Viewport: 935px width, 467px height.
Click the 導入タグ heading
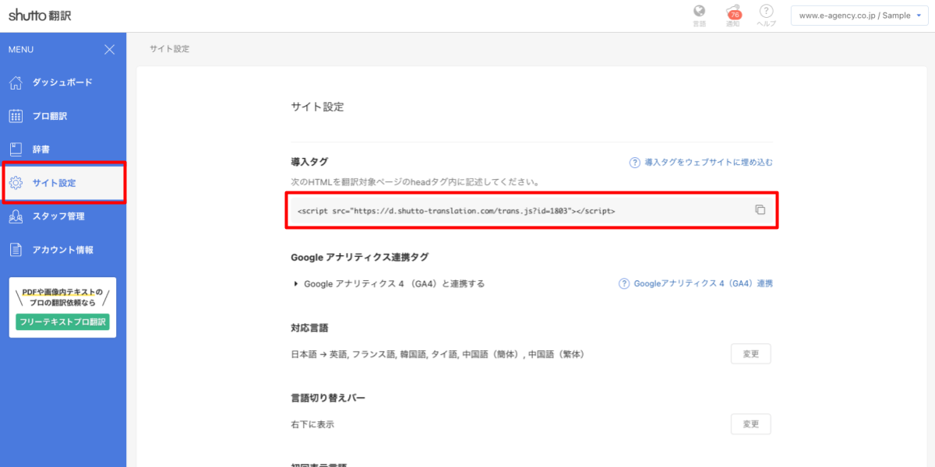point(309,162)
